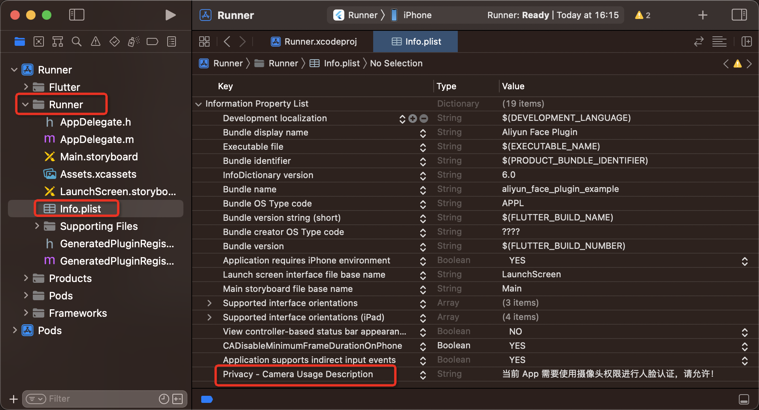Expand Supported interface orientations row
Image resolution: width=759 pixels, height=410 pixels.
click(210, 303)
